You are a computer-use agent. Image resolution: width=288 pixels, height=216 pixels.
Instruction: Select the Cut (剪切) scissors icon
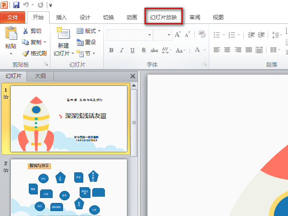coord(25,31)
